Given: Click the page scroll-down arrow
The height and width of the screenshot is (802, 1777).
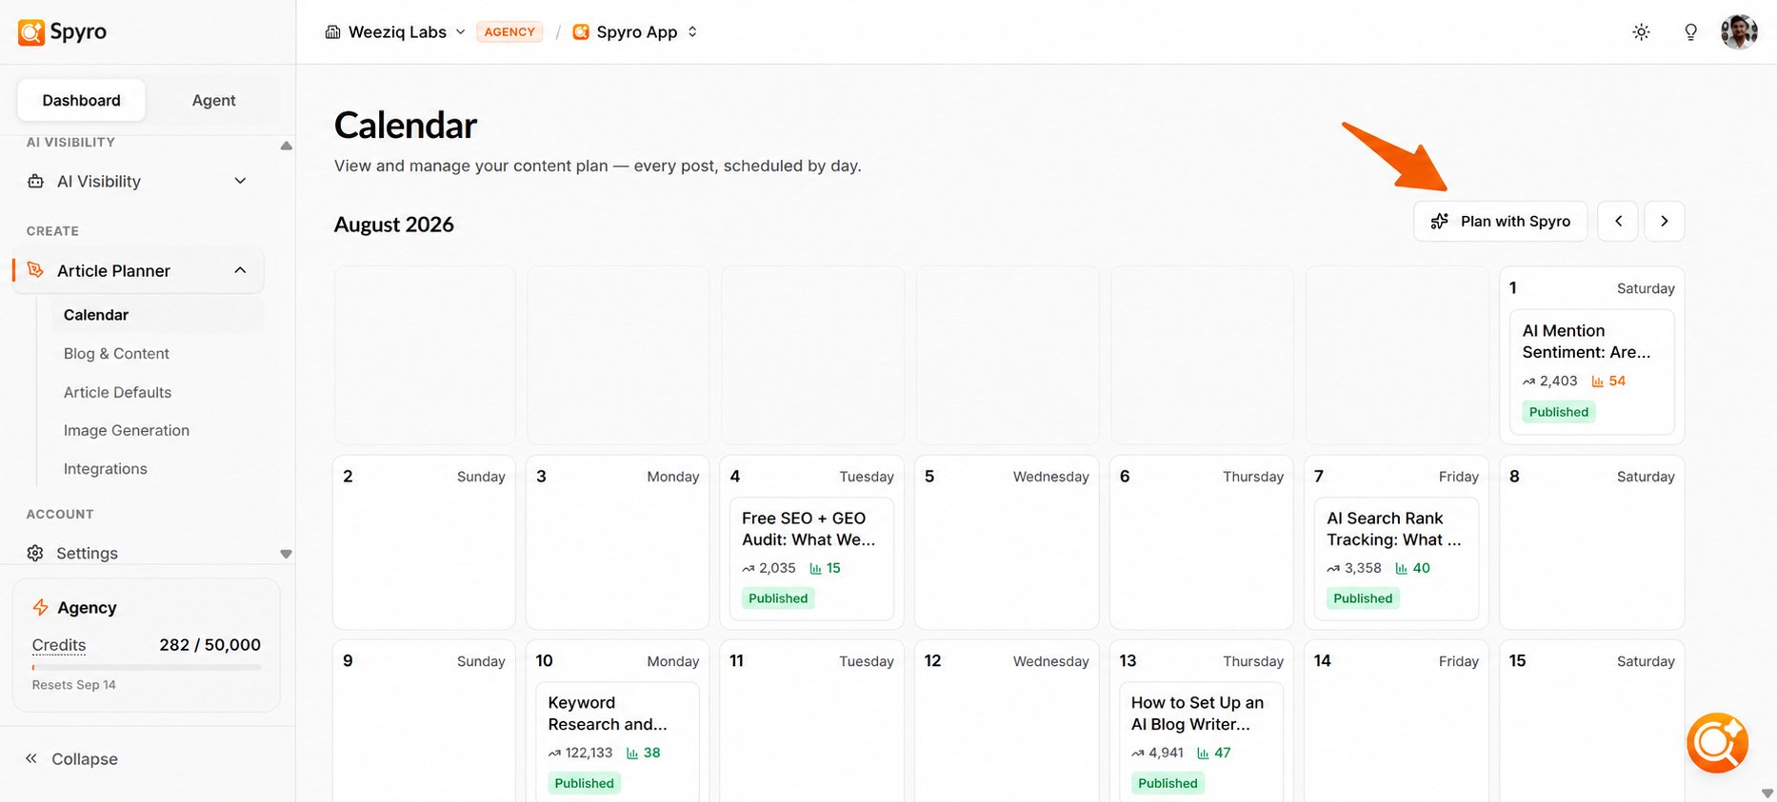Looking at the screenshot, I should (x=1767, y=792).
